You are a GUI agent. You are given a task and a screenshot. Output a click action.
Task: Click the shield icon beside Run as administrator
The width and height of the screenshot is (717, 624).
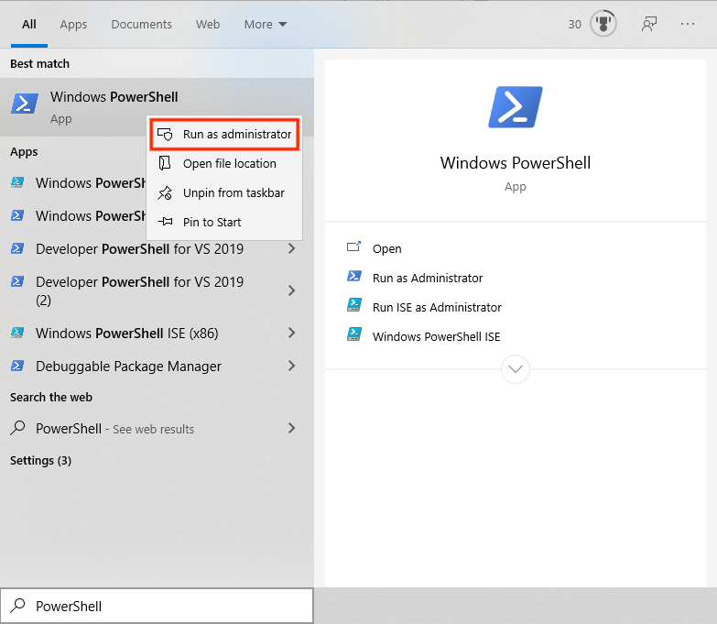click(x=165, y=134)
